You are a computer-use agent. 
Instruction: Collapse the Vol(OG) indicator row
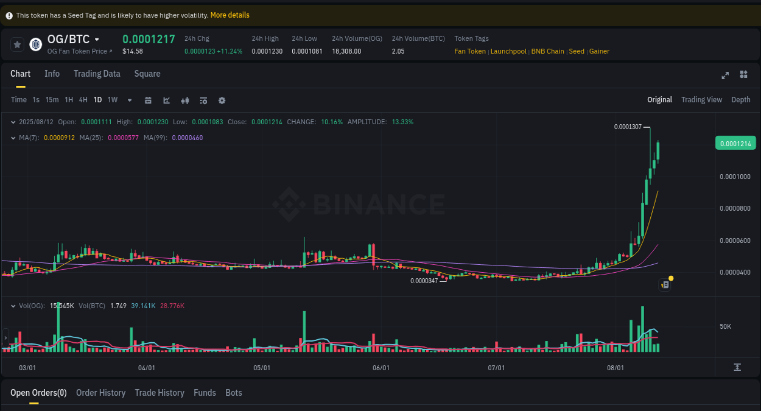click(13, 306)
